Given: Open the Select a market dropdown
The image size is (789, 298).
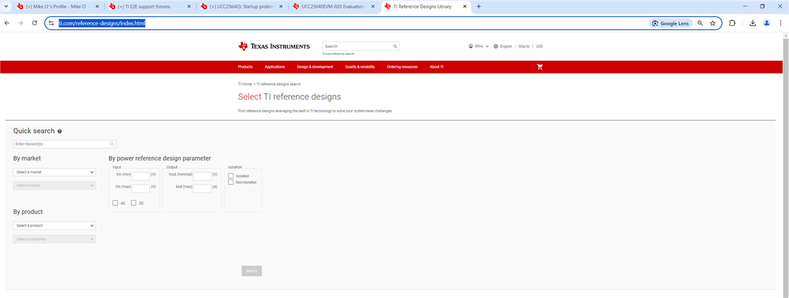Looking at the screenshot, I should (x=55, y=172).
